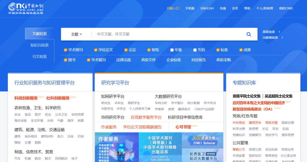This screenshot has height=162, width=307.
Task: Open 翻译助手 link
Action: click(184, 109)
